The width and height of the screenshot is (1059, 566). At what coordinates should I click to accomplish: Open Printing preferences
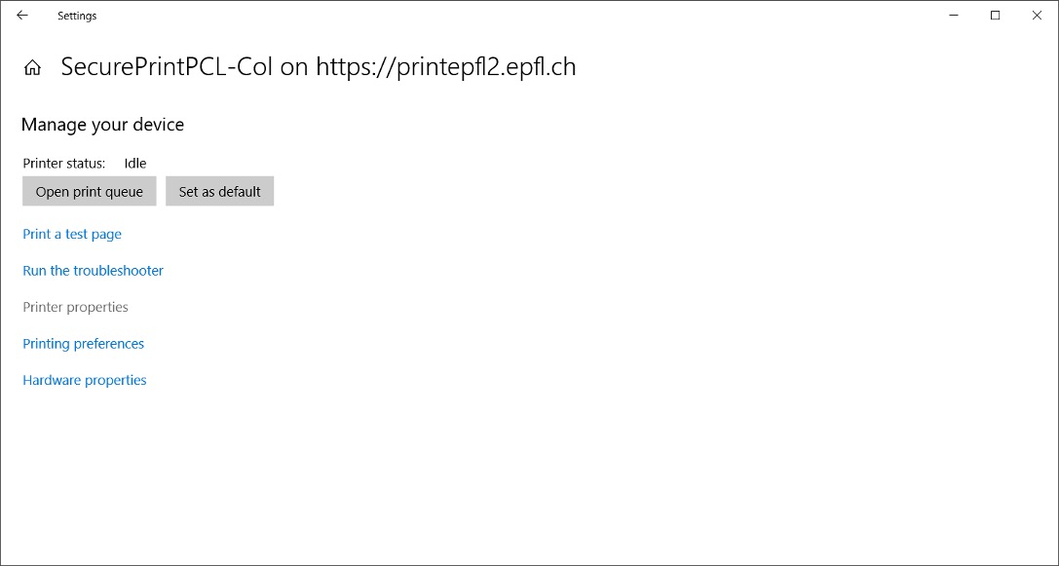click(83, 344)
